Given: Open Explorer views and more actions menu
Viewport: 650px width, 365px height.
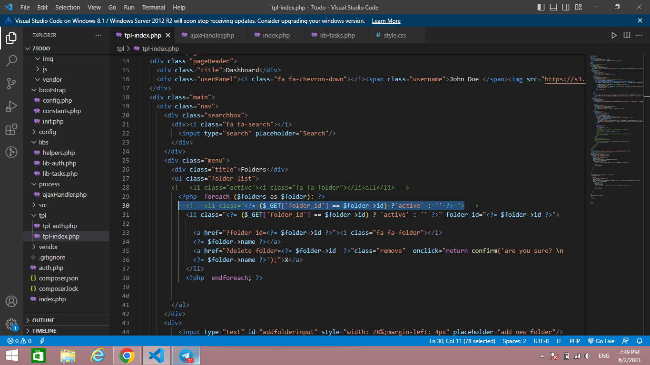Looking at the screenshot, I should [98, 35].
